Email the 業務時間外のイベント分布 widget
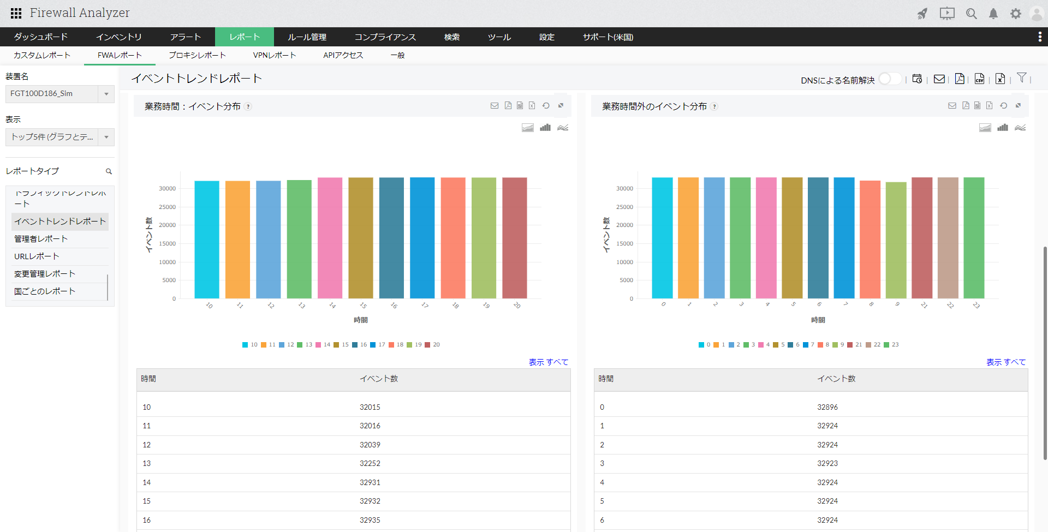The image size is (1048, 532). pos(952,106)
